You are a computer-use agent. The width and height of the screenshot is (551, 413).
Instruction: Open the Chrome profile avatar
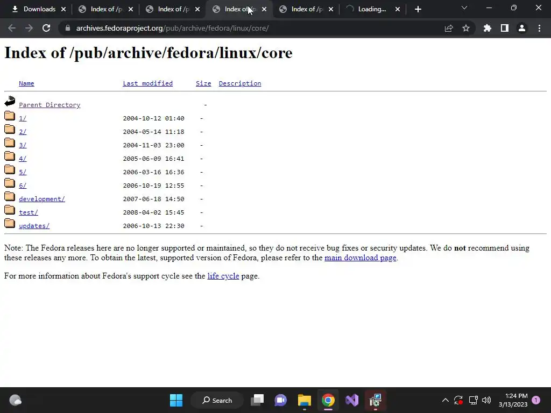[x=522, y=28]
